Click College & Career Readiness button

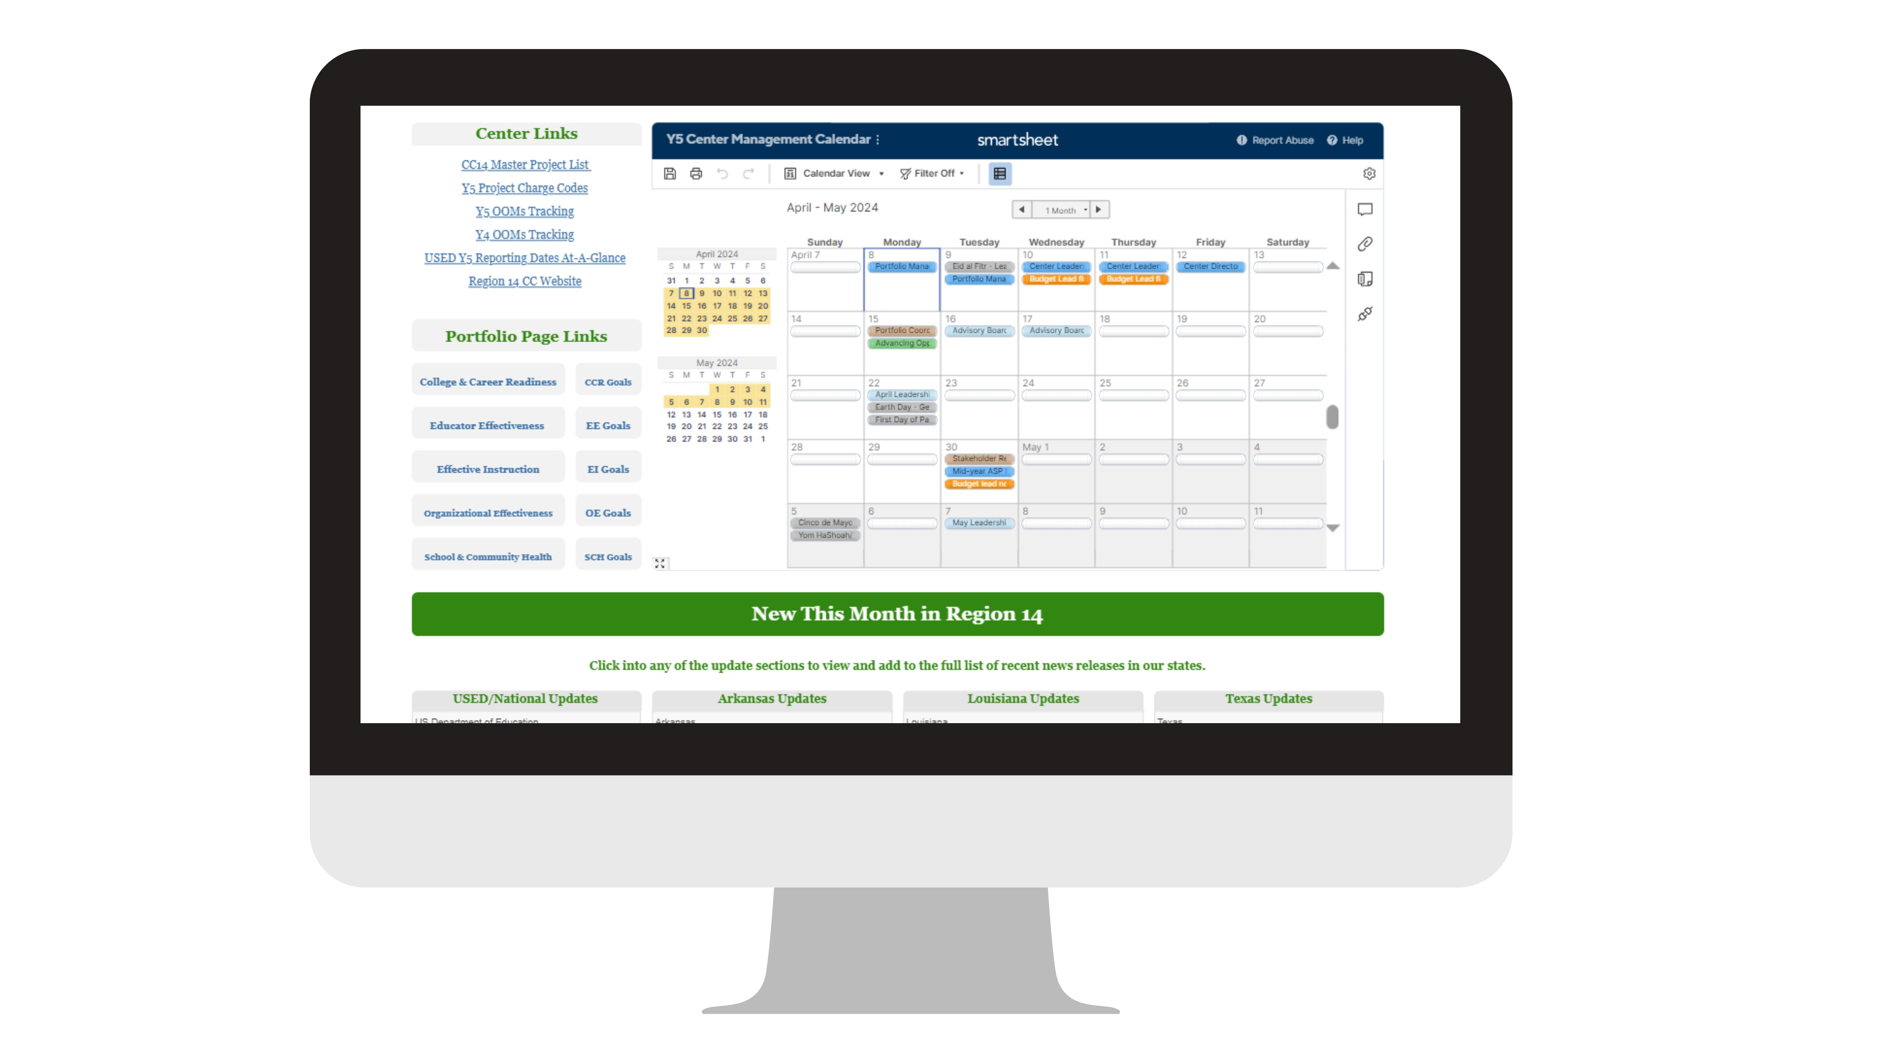coord(487,380)
